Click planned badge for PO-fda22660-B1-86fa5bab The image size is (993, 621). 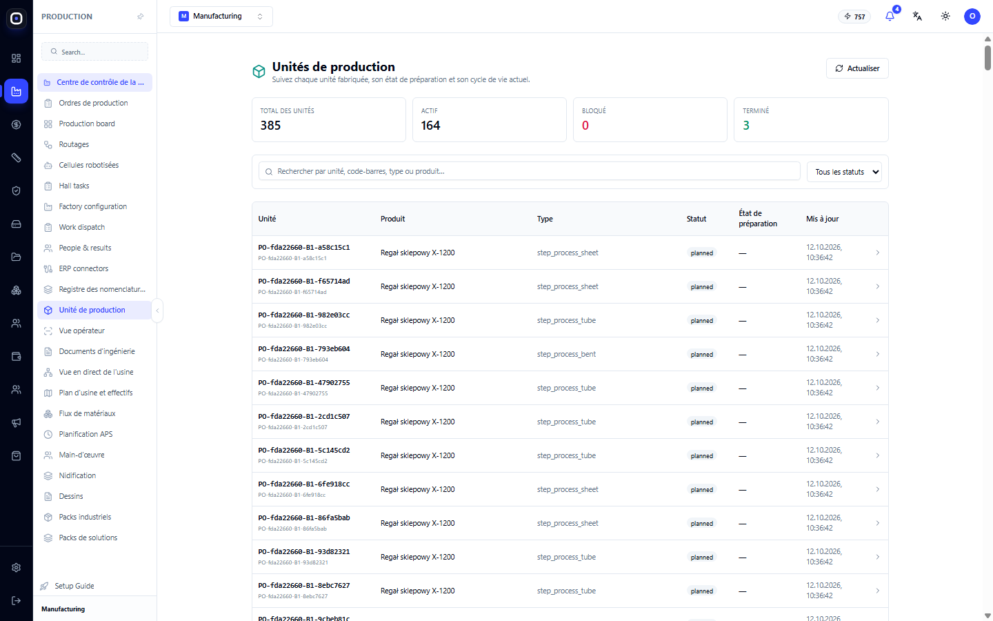(x=702, y=524)
